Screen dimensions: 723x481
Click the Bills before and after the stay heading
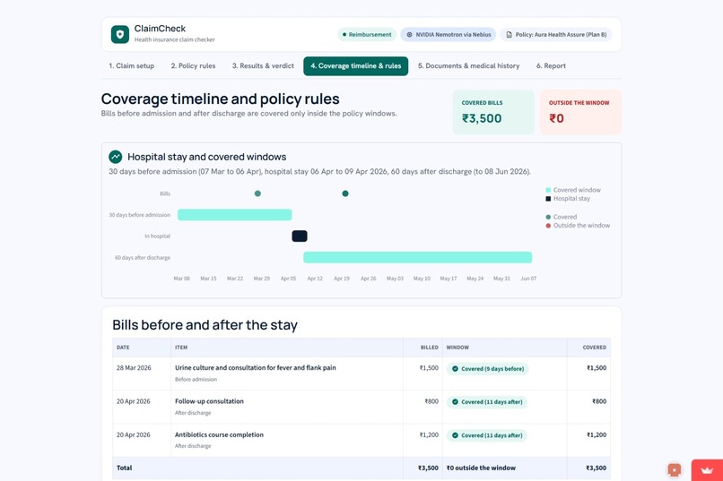tap(205, 325)
